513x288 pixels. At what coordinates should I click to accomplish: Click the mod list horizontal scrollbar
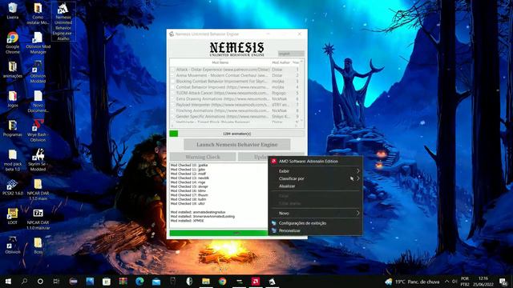234,126
